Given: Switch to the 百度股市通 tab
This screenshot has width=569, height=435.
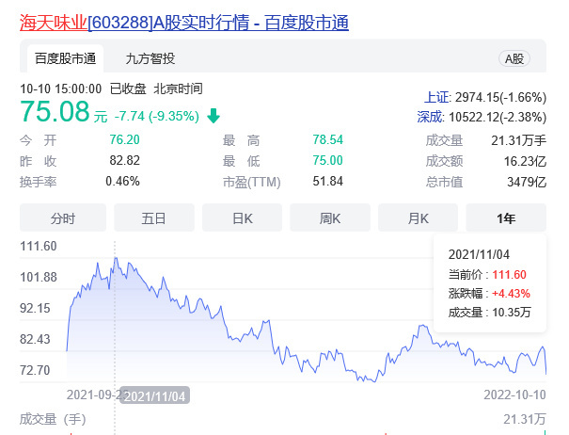Looking at the screenshot, I should pyautogui.click(x=65, y=58).
